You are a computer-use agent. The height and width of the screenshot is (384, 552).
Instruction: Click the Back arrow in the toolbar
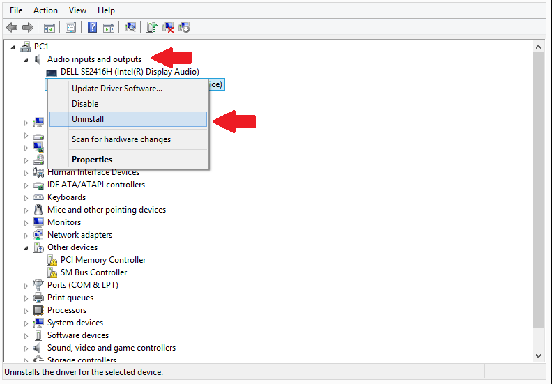tap(12, 27)
